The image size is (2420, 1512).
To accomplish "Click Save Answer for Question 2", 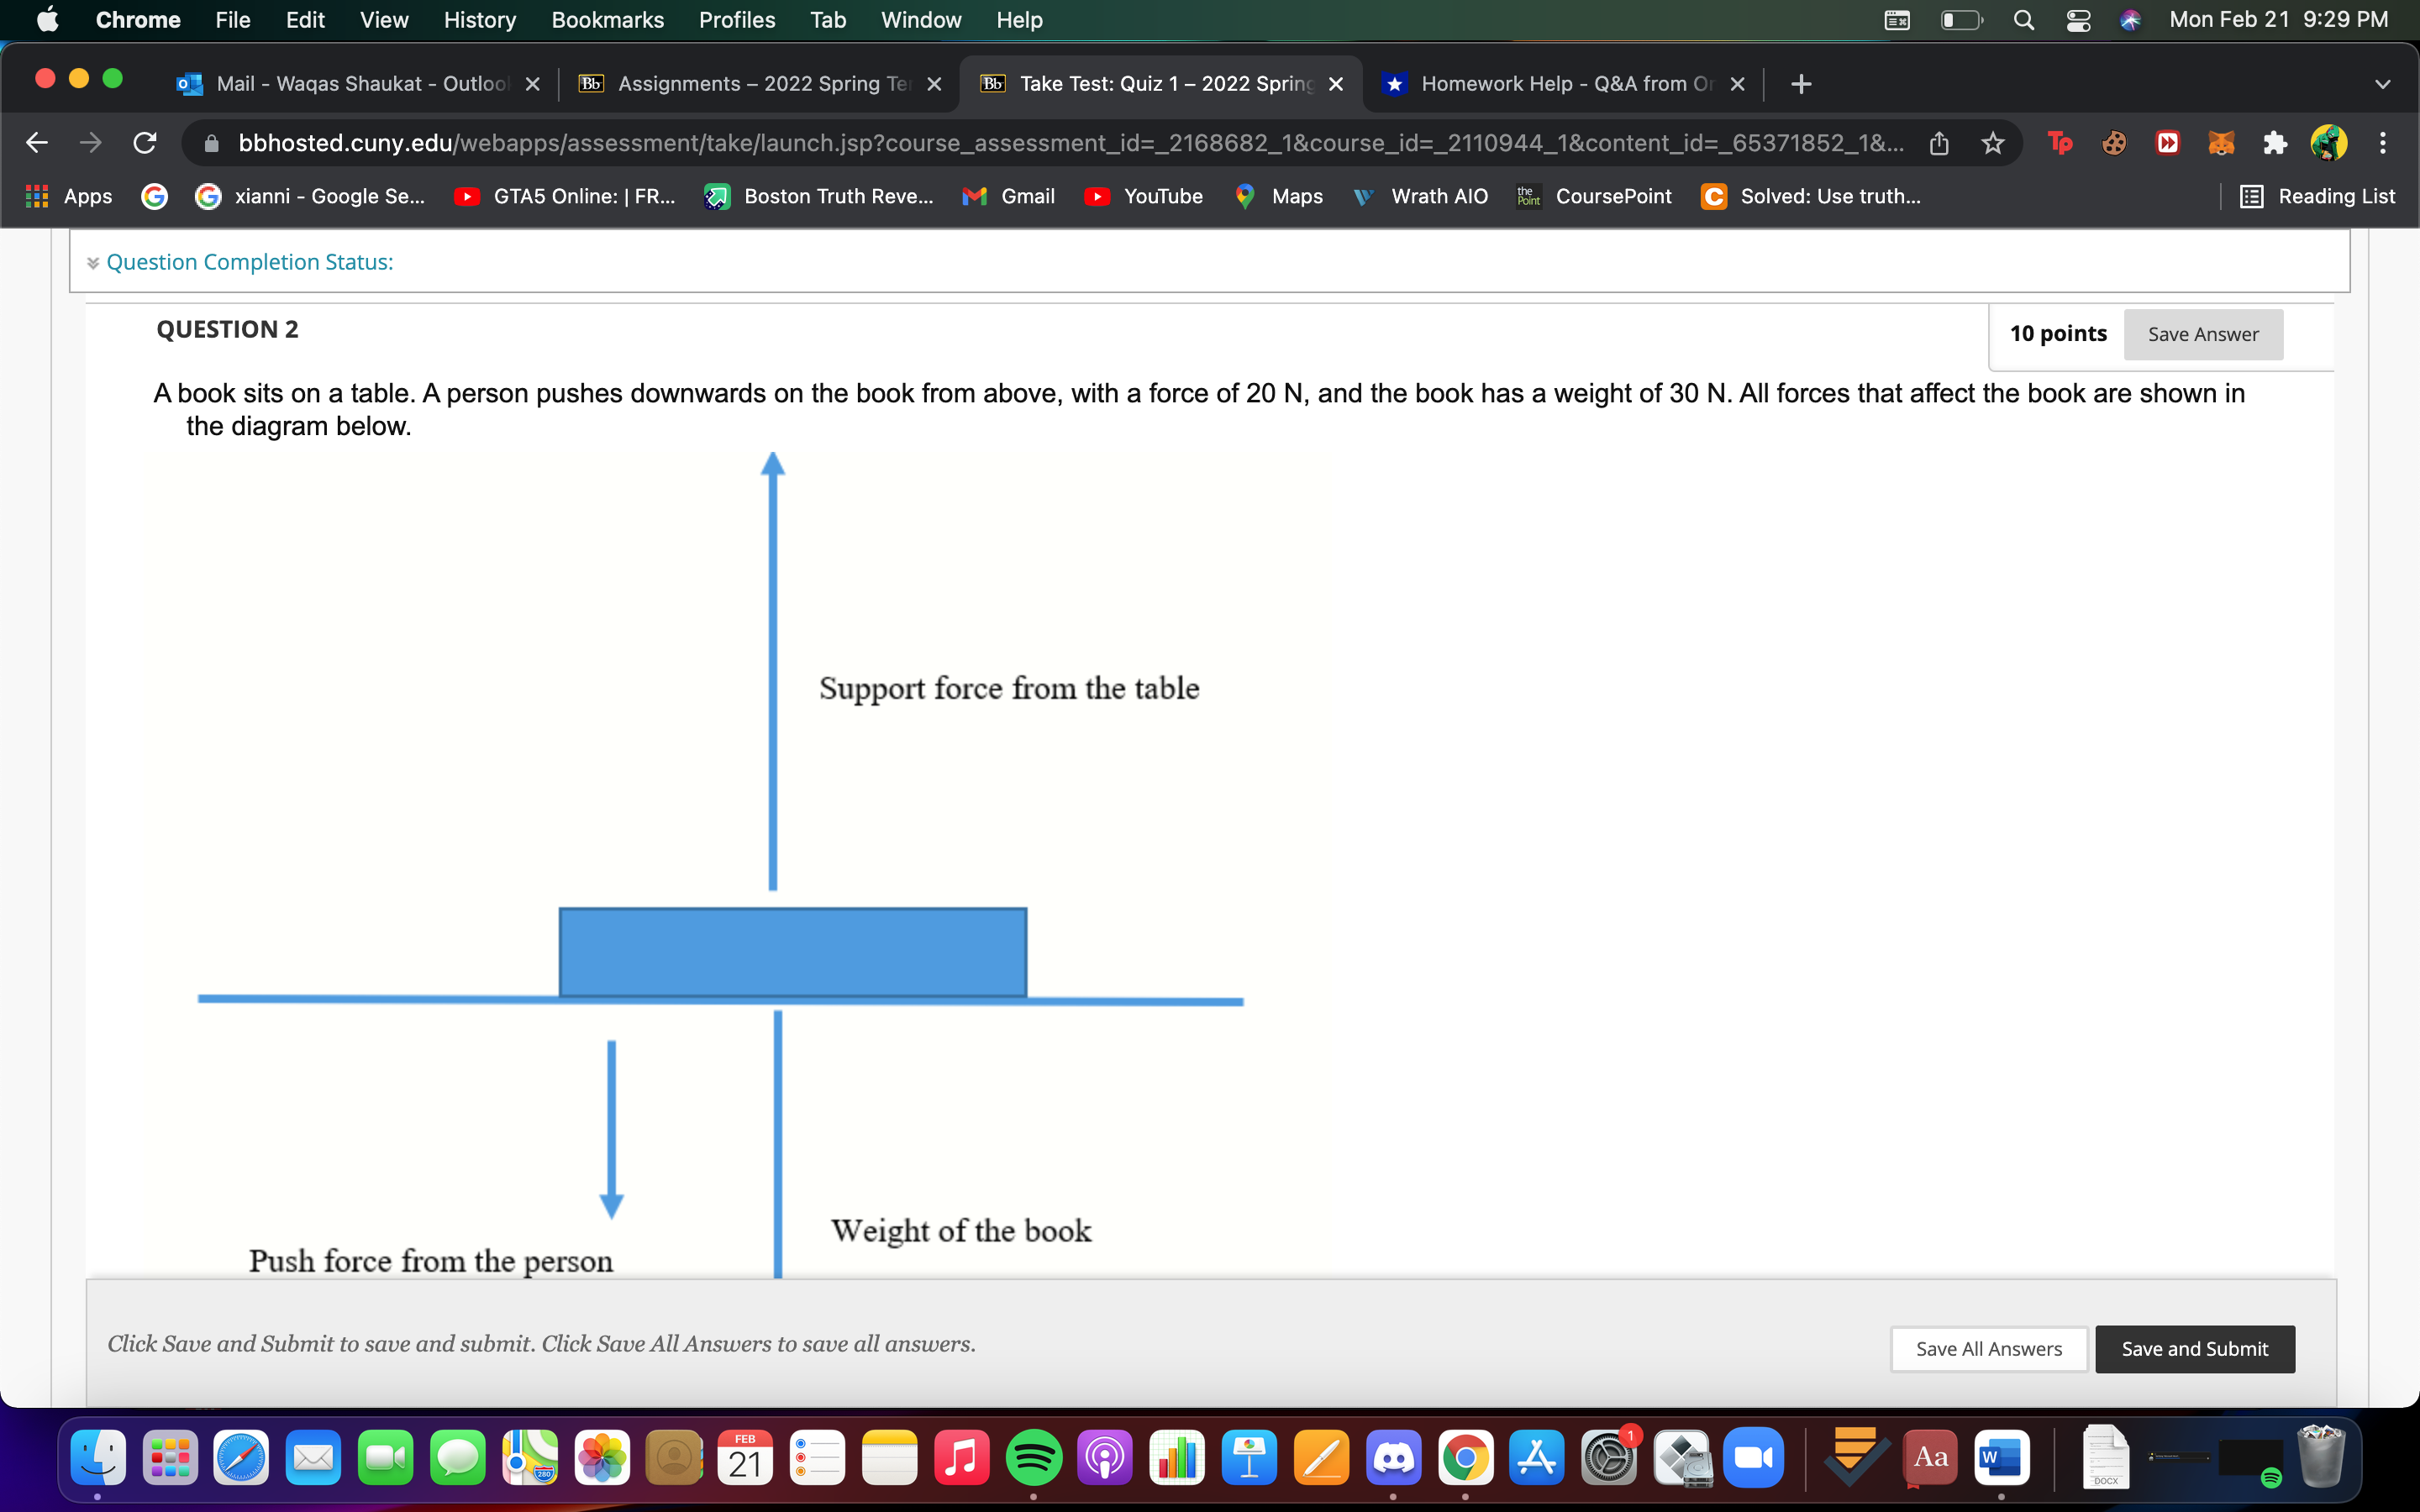I will point(2203,334).
